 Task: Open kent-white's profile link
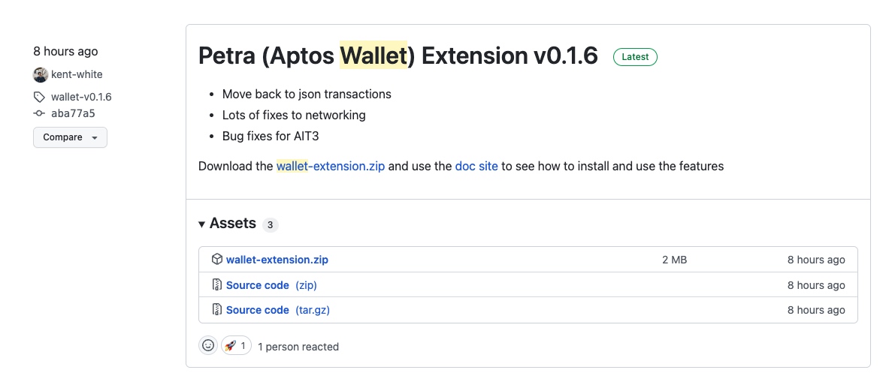77,74
